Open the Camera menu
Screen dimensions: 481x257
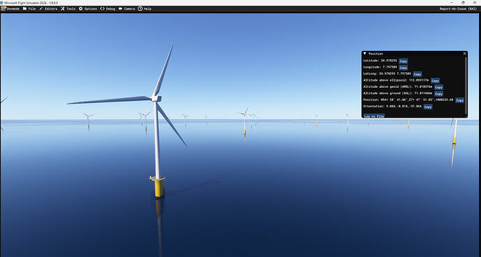tap(127, 9)
